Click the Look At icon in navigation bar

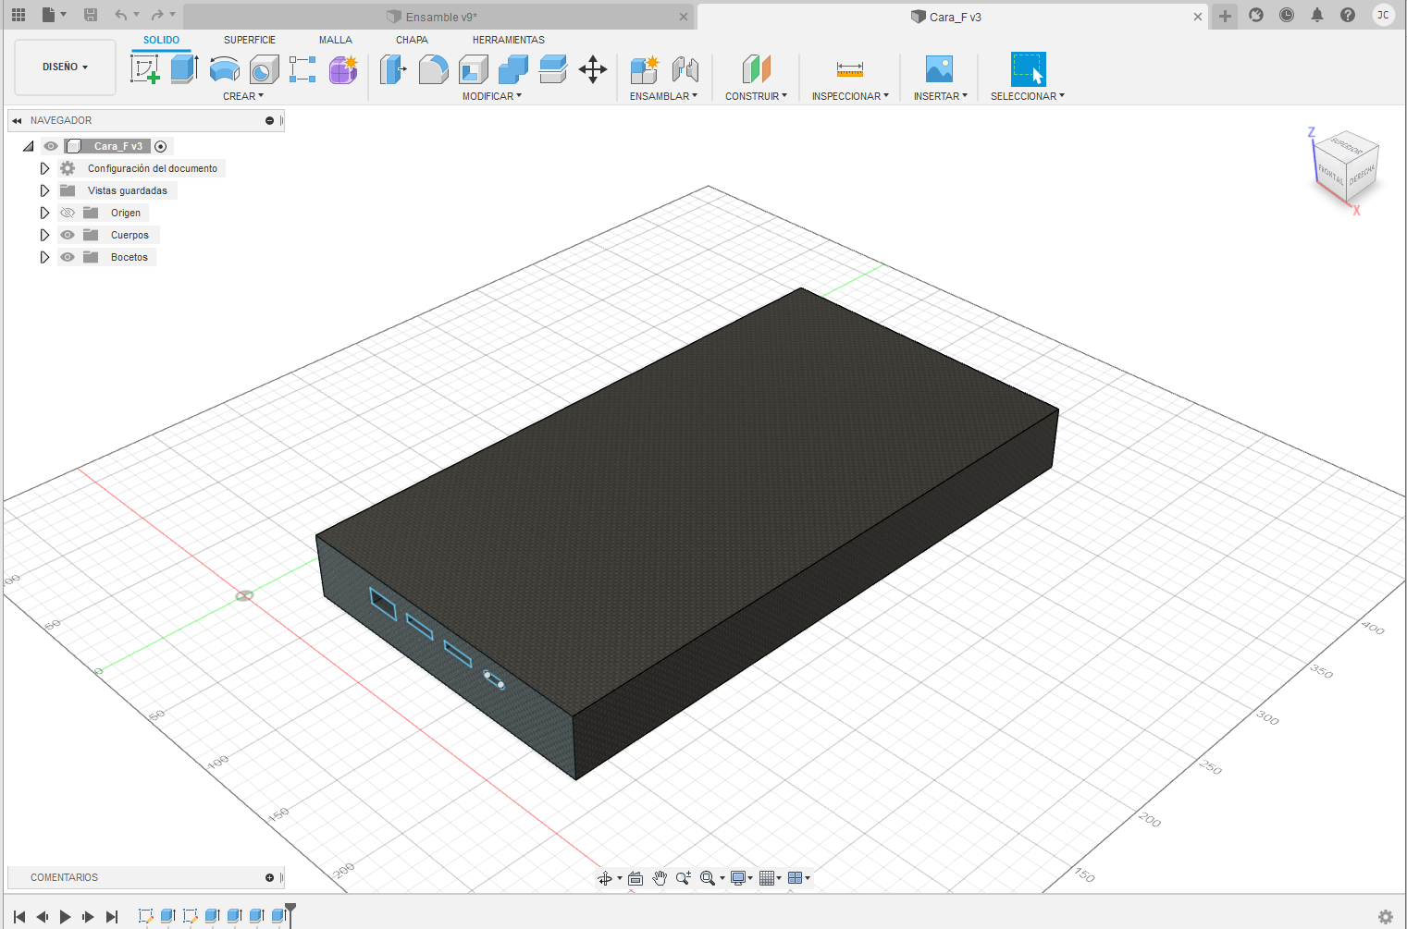click(x=636, y=878)
